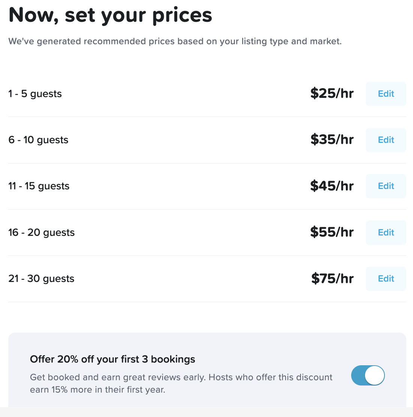The image size is (413, 417).
Task: Open Edit for 11 - 15 guests
Action: (x=386, y=186)
